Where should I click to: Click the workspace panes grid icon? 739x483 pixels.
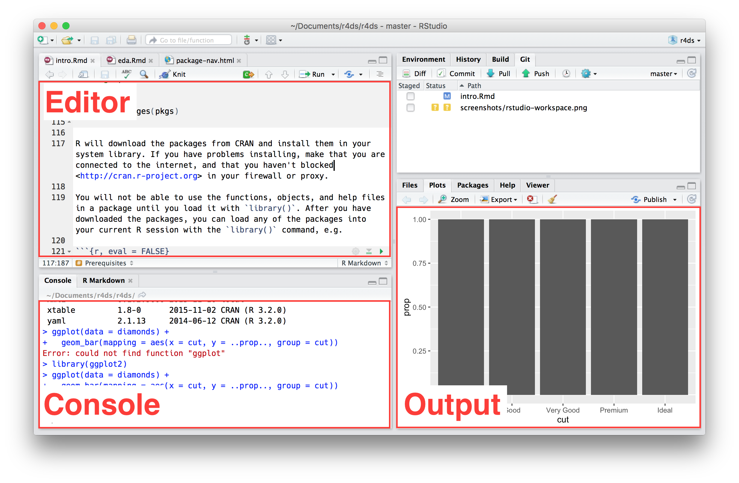271,40
